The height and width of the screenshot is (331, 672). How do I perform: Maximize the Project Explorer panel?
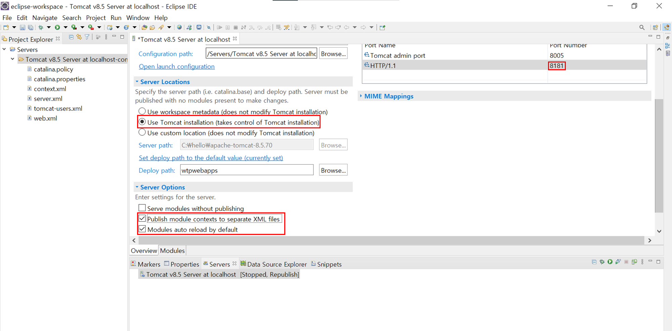(x=122, y=37)
